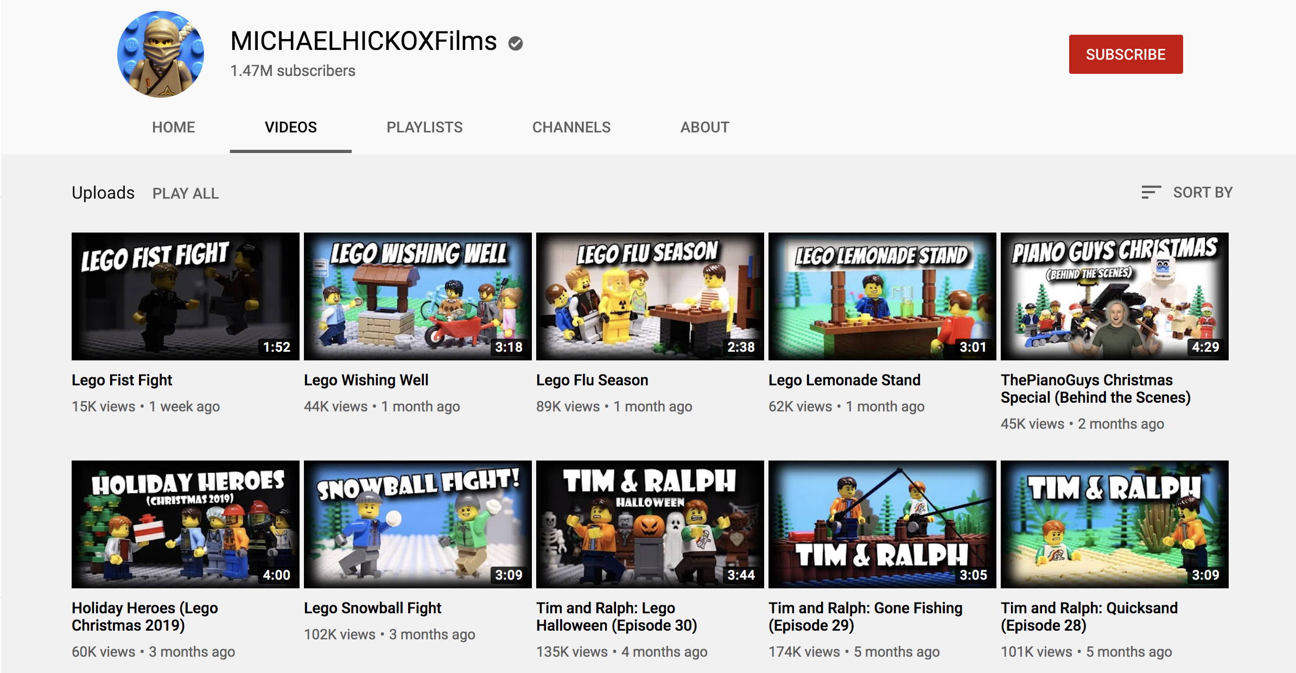The height and width of the screenshot is (673, 1296).
Task: Click the Lego Wishing Well title link
Action: point(366,380)
